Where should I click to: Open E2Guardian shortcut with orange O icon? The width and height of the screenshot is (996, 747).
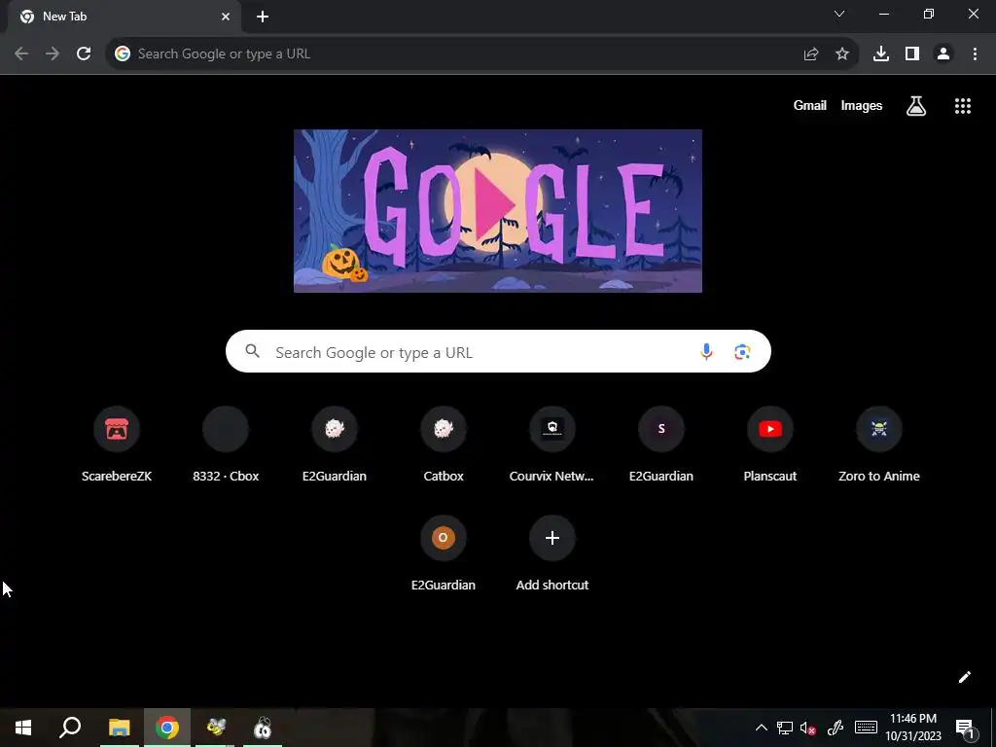[444, 553]
